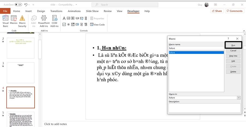Open Macro Security settings

[x=22, y=21]
